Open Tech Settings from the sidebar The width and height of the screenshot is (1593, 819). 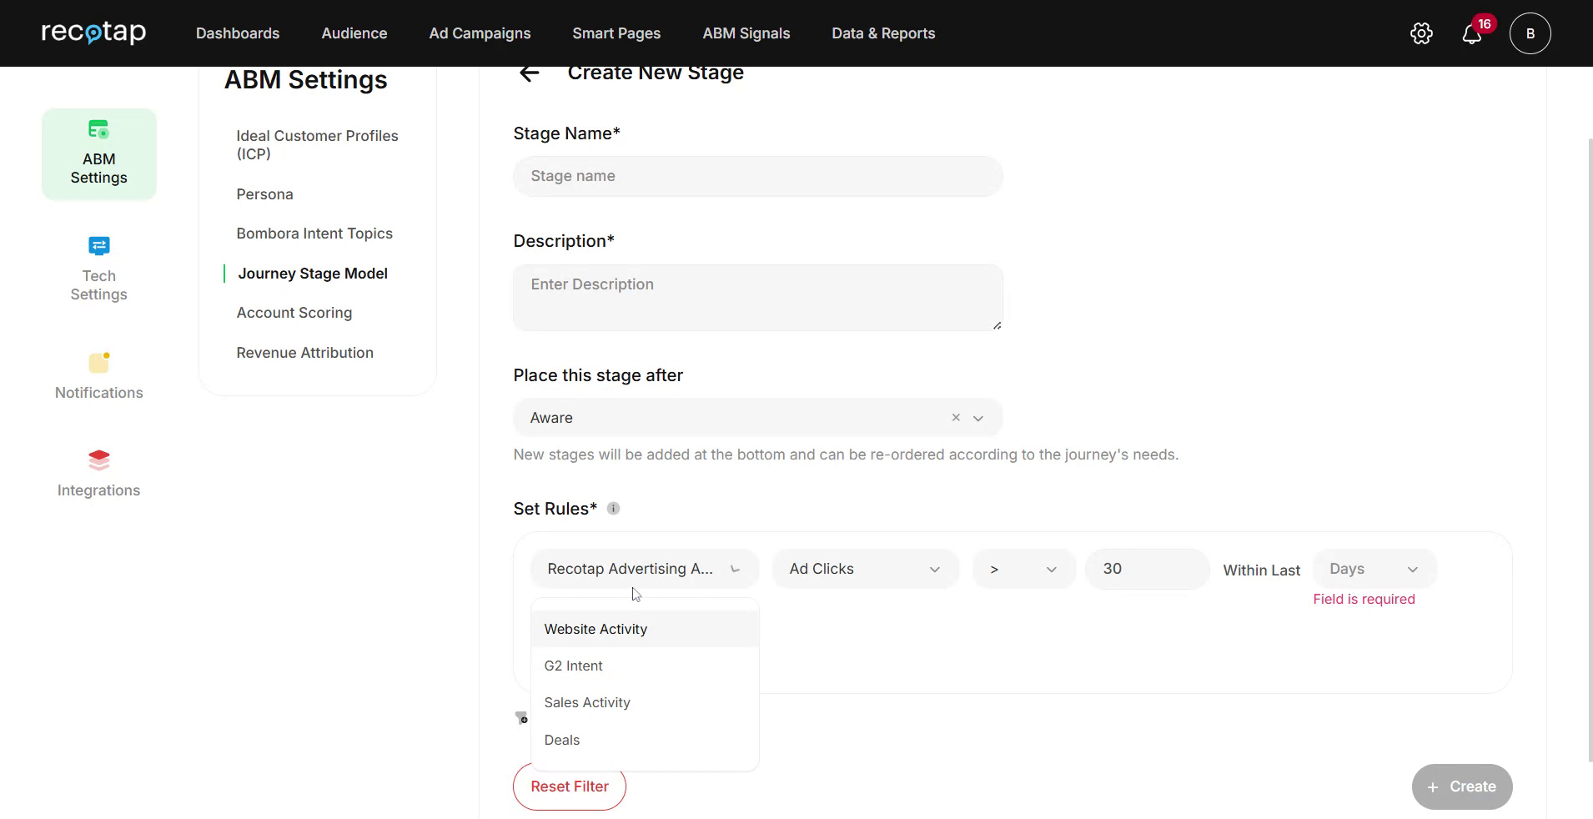point(98,269)
